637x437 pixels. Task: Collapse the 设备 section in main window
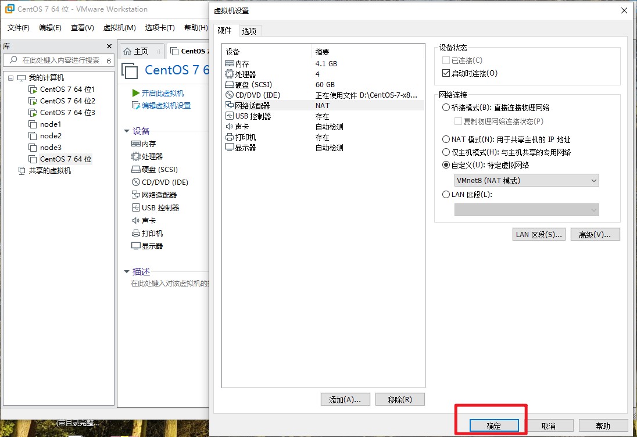point(126,131)
